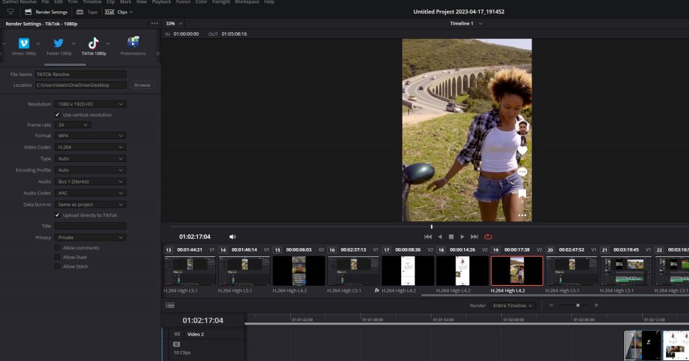Play viewer in reverse
This screenshot has height=361, width=689.
point(440,237)
